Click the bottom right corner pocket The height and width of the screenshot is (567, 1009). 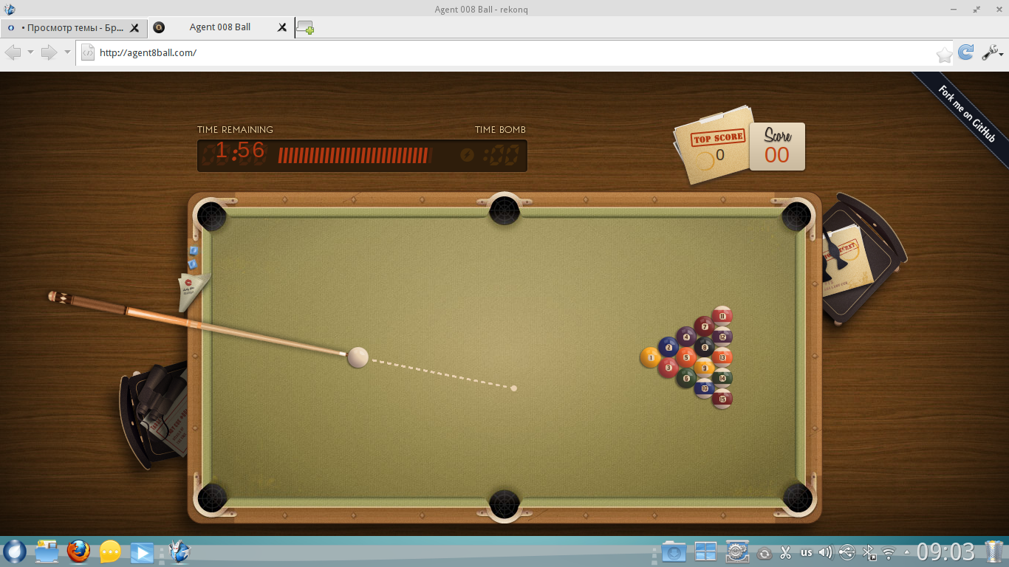(x=797, y=498)
